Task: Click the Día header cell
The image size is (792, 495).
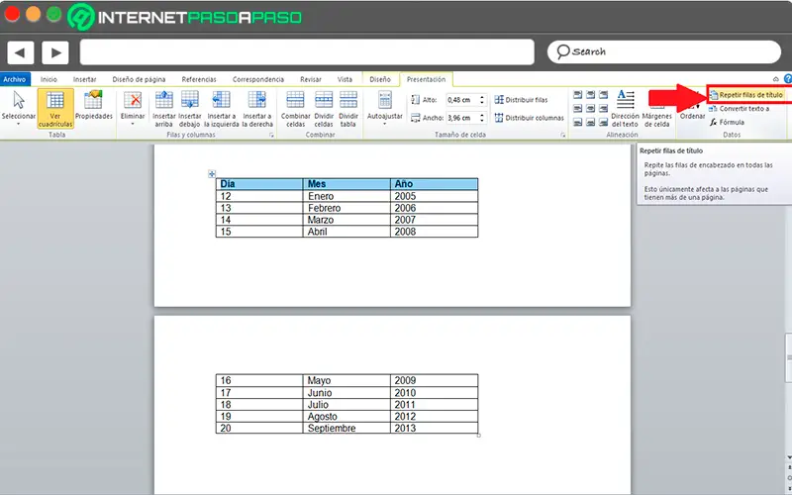Action: [x=259, y=184]
